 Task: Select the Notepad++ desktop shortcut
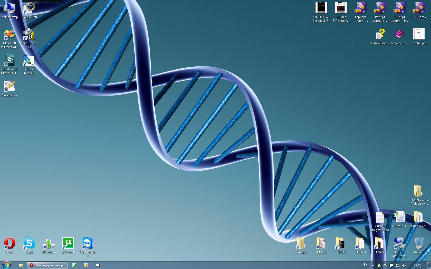coord(9,87)
